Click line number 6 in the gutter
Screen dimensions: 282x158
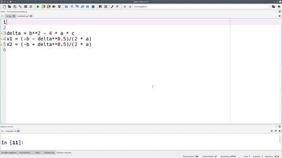tap(4, 50)
